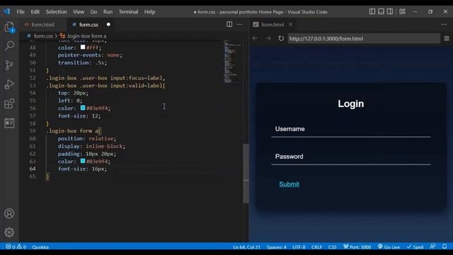Open the Terminal menu
This screenshot has width=453, height=255.
pyautogui.click(x=128, y=12)
